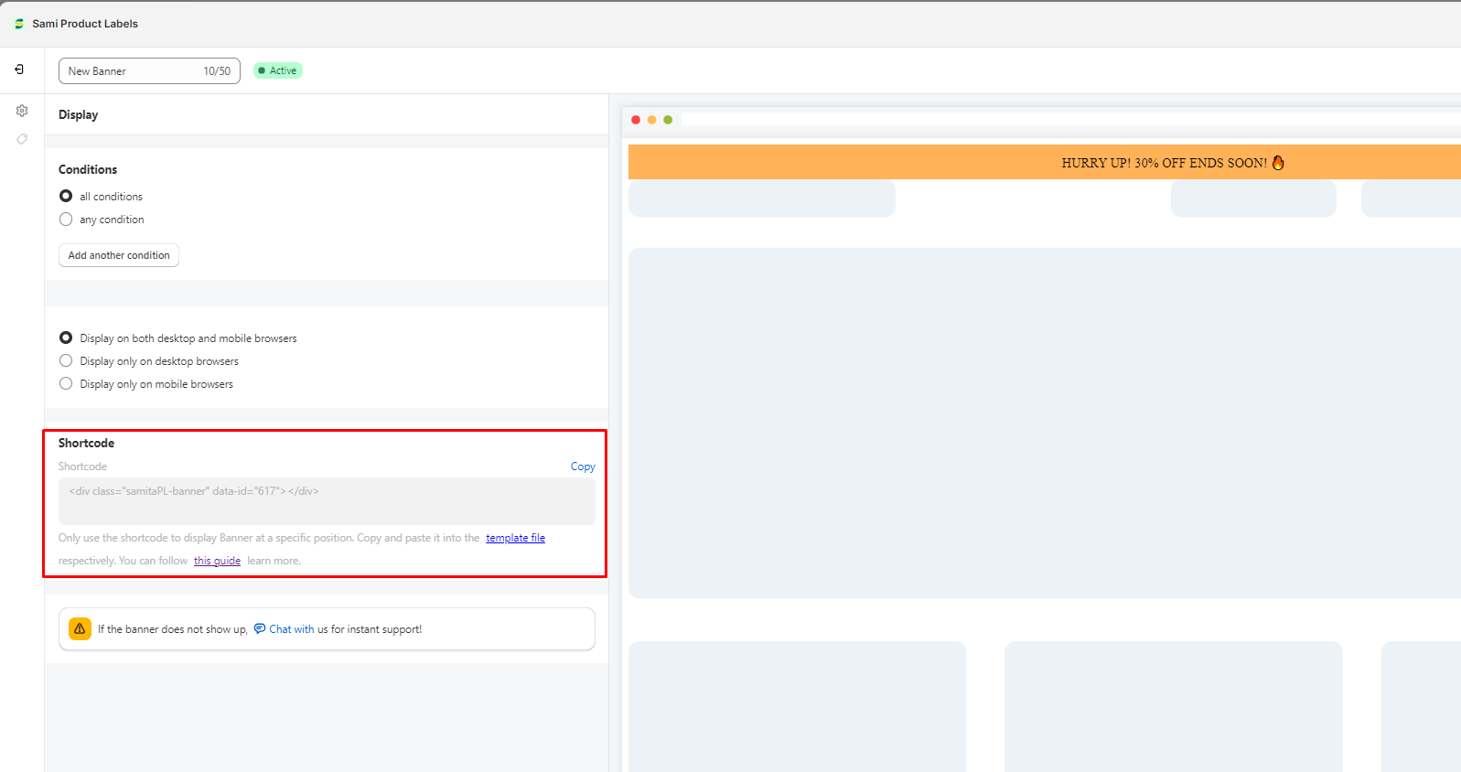Click the Sami Product Labels logo
The image size is (1461, 772).
pos(19,24)
